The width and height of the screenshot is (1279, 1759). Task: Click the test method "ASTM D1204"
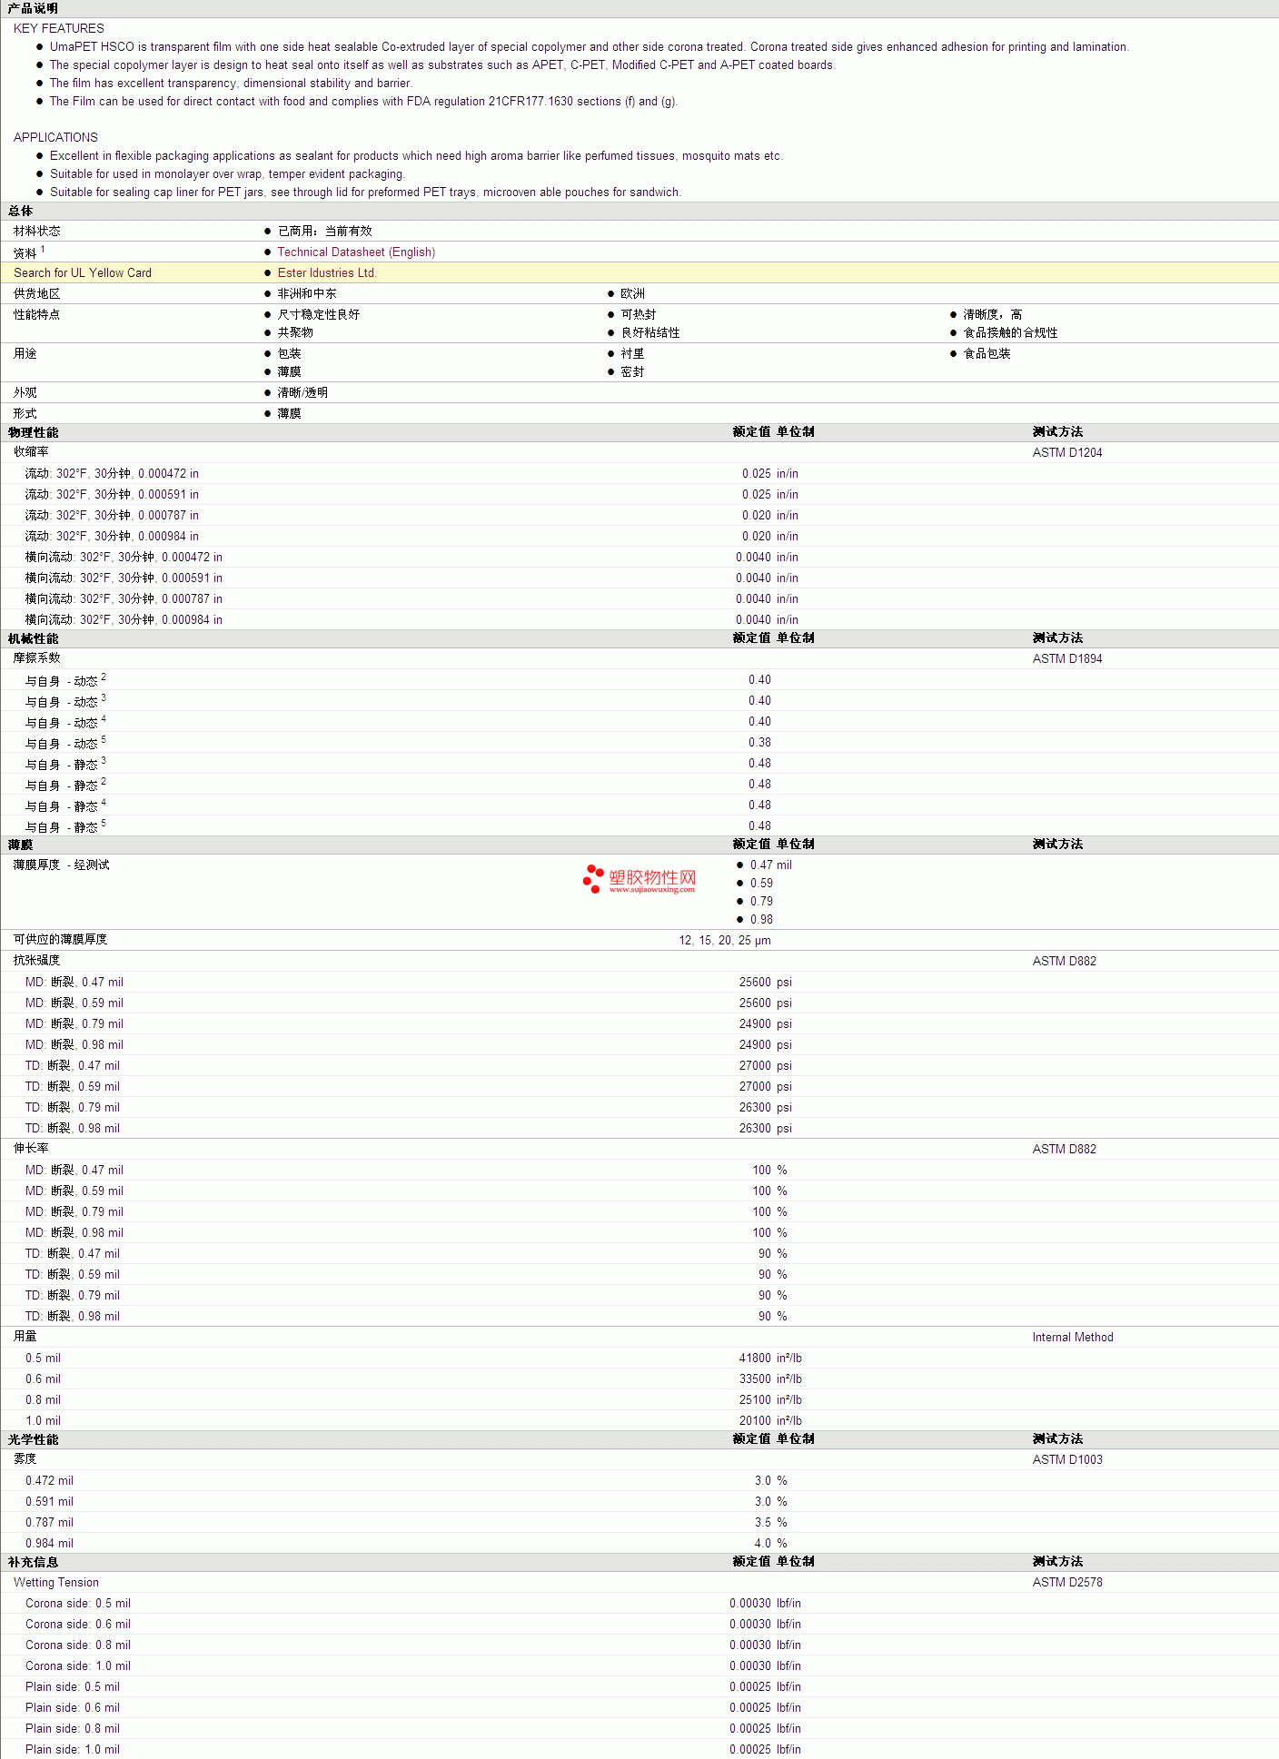[x=1067, y=453]
